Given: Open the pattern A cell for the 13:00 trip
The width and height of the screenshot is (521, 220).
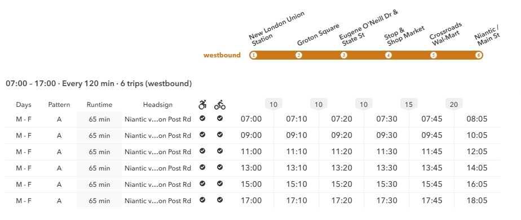Looking at the screenshot, I should coord(59,168).
